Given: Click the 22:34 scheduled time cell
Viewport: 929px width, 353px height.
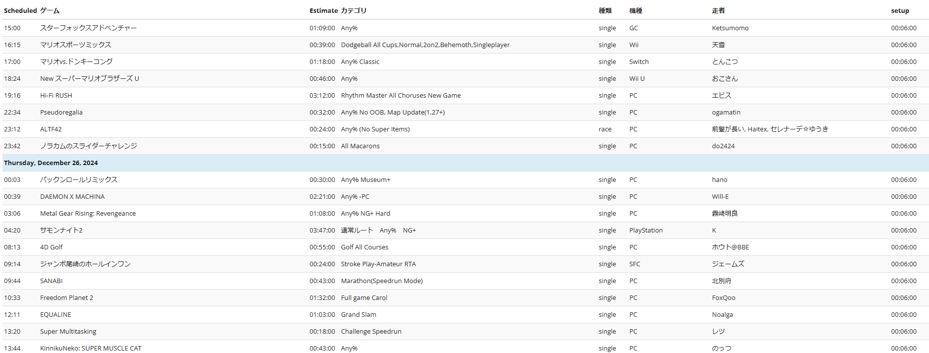Looking at the screenshot, I should 12,113.
